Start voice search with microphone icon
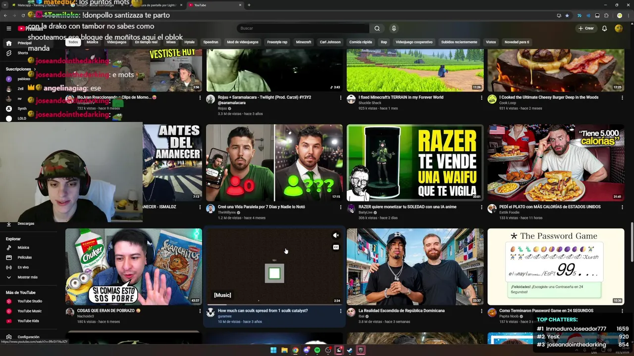The image size is (634, 356). tap(394, 28)
